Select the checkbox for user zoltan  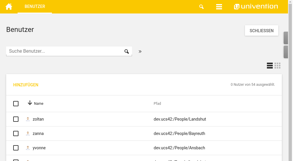tap(16, 119)
